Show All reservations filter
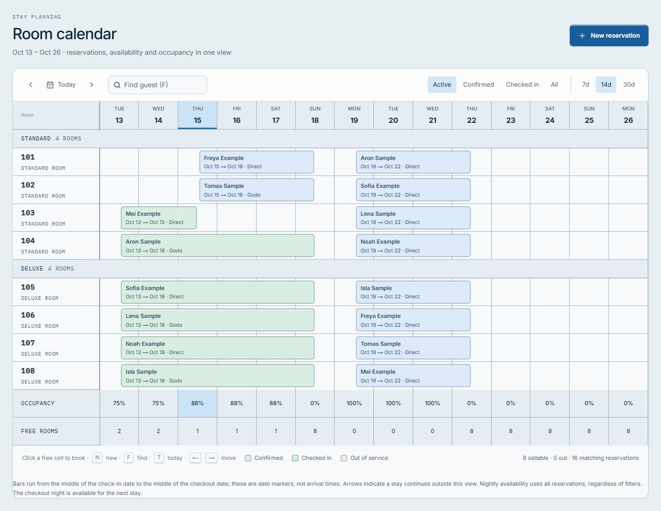Image resolution: width=661 pixels, height=511 pixels. [554, 85]
